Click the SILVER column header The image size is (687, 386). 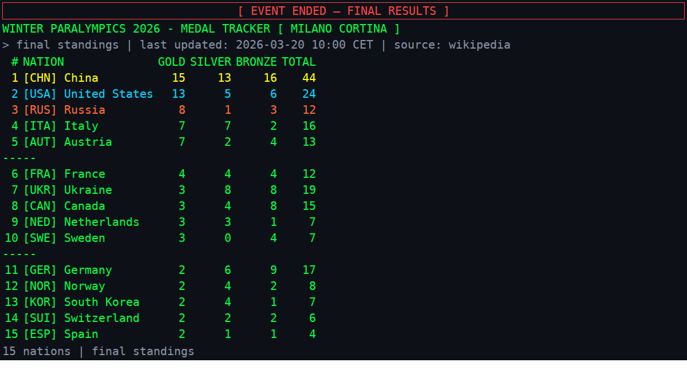point(210,62)
